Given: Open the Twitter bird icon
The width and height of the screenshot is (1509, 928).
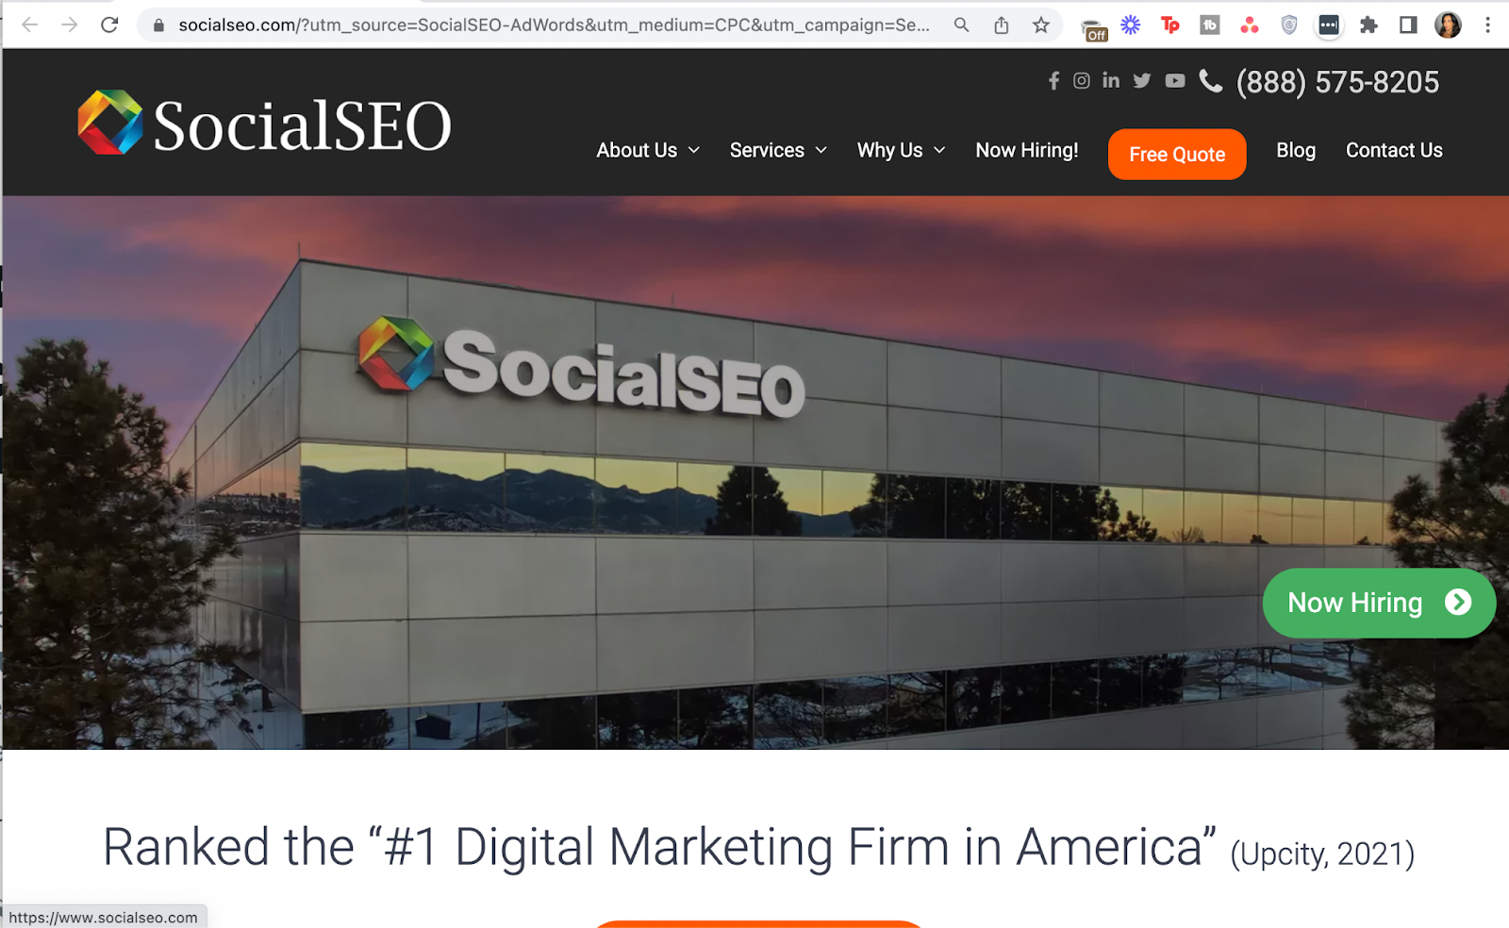Looking at the screenshot, I should click(x=1142, y=81).
